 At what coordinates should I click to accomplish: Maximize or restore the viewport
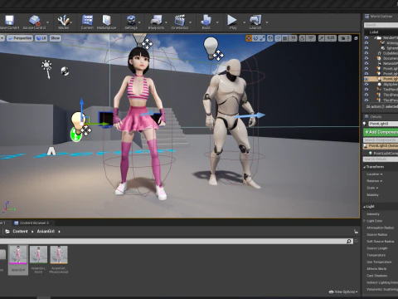pos(356,38)
